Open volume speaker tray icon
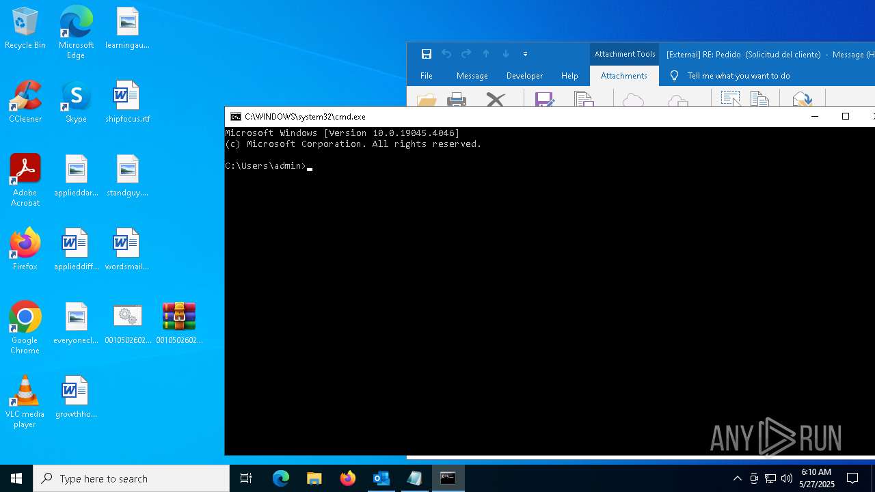 [787, 478]
